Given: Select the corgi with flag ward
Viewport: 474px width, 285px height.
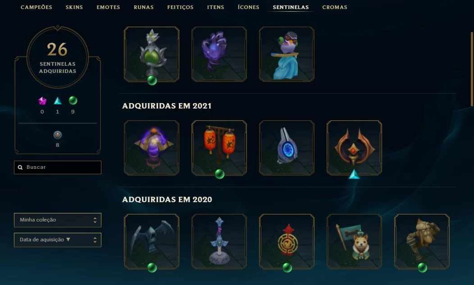Looking at the screenshot, I should tap(354, 242).
